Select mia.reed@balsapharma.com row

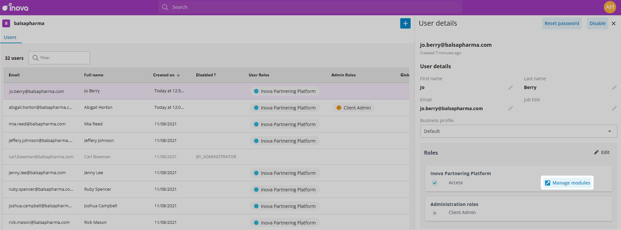[x=206, y=124]
